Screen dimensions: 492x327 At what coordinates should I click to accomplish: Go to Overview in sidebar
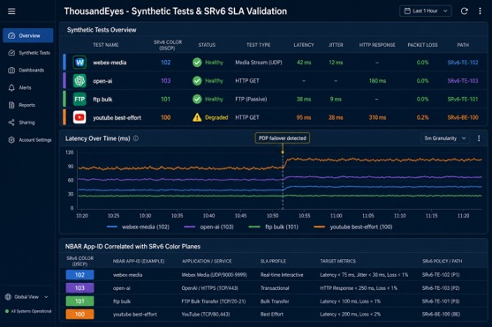[28, 35]
